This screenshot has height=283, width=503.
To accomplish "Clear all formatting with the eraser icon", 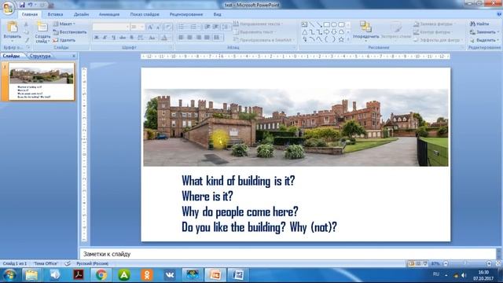I will (168, 28).
